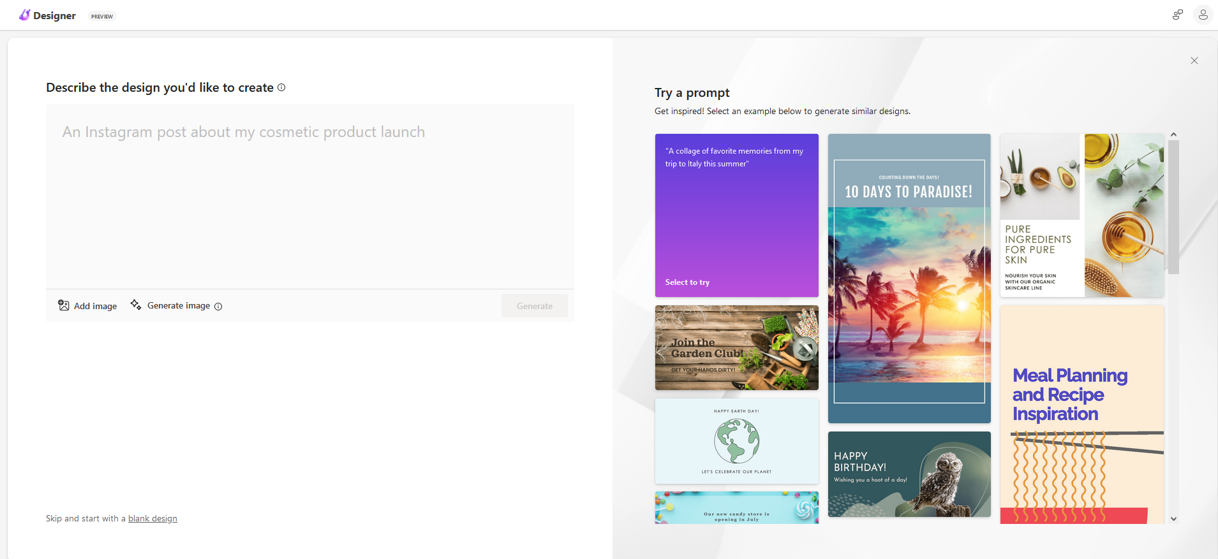Click the examples vertical scrollbar thumb
The height and width of the screenshot is (559, 1218).
[x=1173, y=207]
